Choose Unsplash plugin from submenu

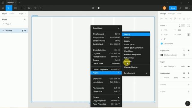coord(136,61)
